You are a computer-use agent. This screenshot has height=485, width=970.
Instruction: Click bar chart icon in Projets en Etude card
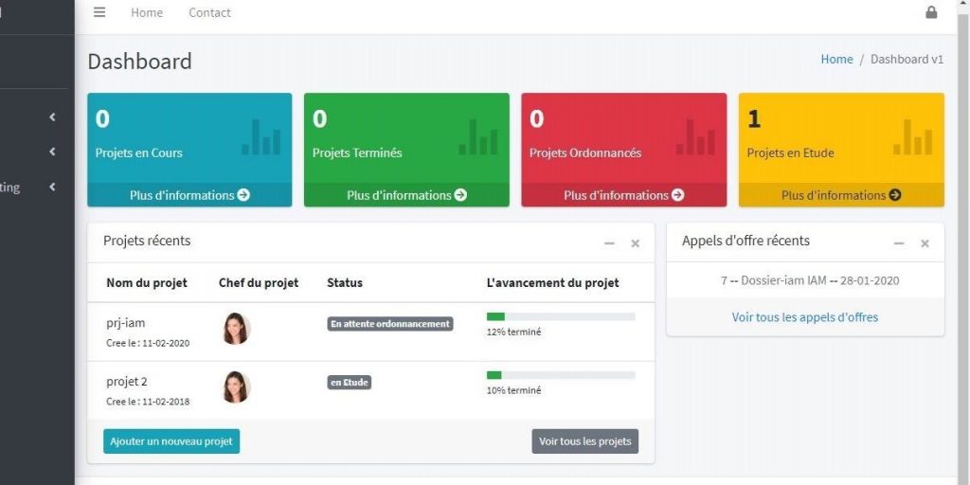912,136
